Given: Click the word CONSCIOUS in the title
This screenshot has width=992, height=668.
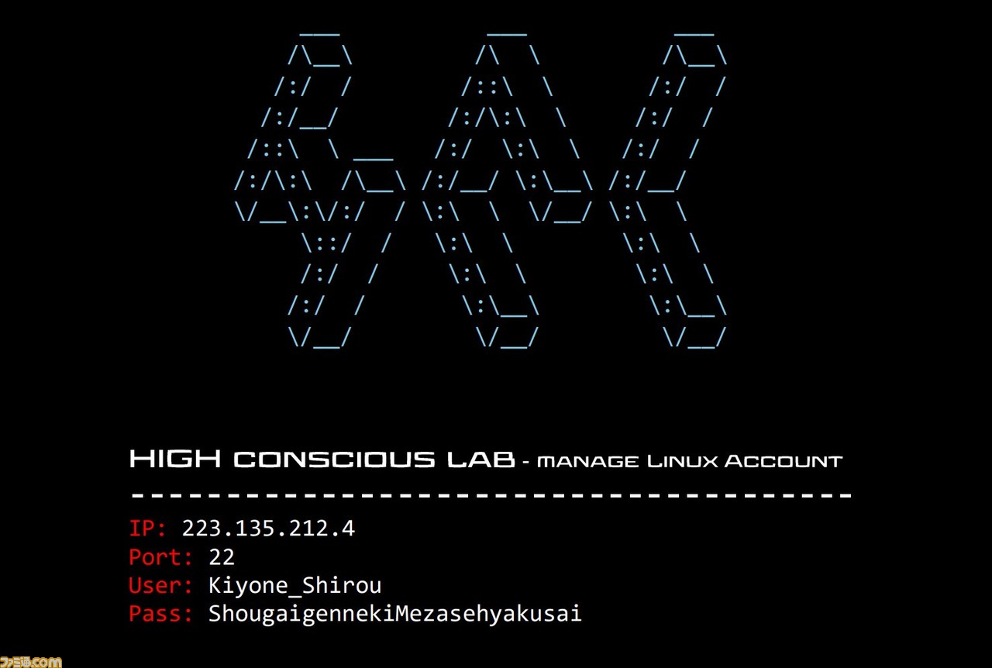Looking at the screenshot, I should (x=334, y=460).
